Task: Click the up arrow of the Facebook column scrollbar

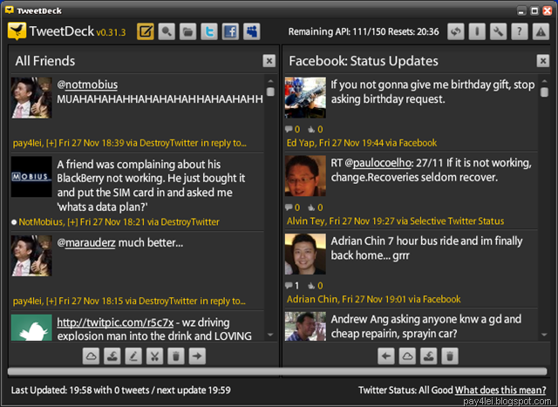Action: pos(544,81)
